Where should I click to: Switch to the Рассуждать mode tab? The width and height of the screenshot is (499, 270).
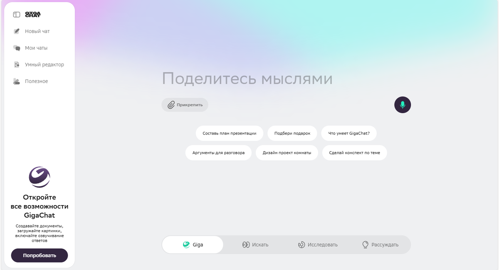[x=380, y=245]
